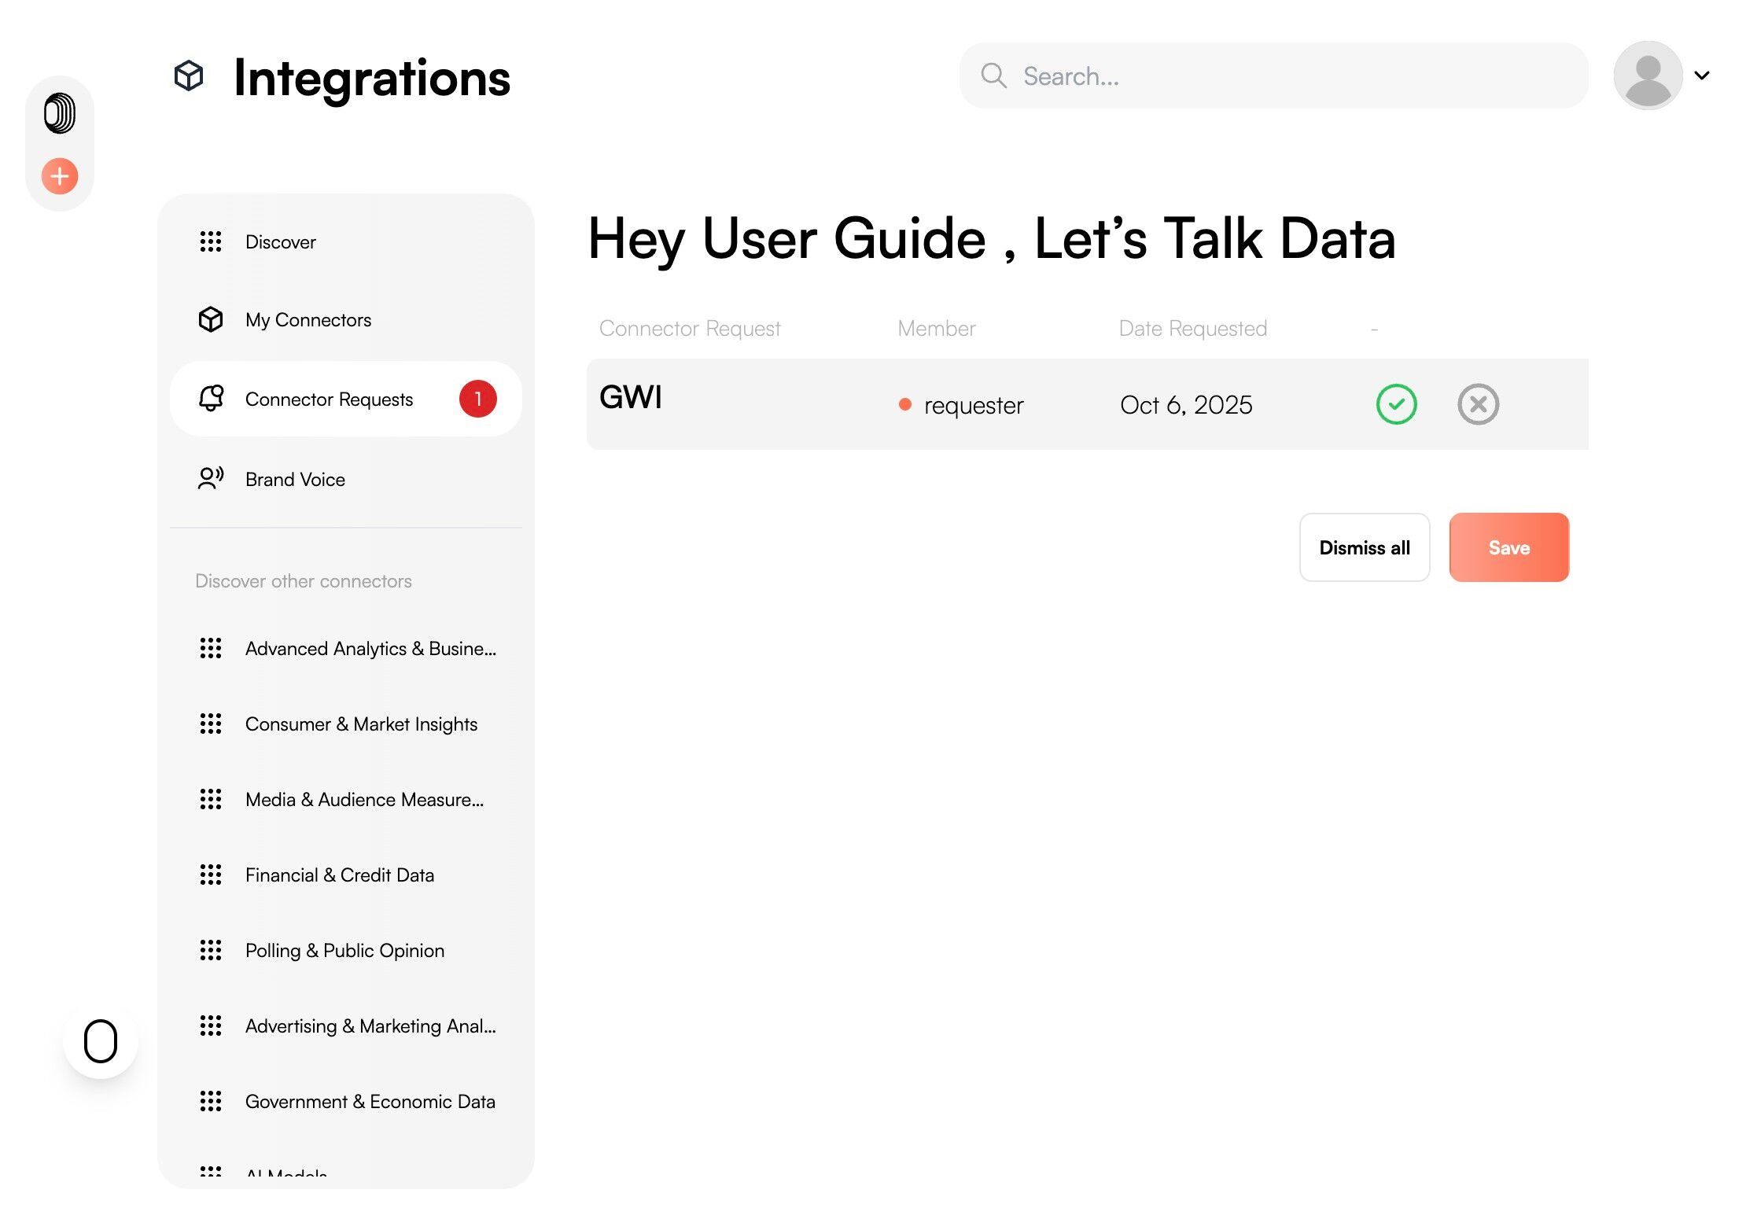Click the orange Save button
Screen dimensions: 1746x1230
pyautogui.click(x=1508, y=547)
